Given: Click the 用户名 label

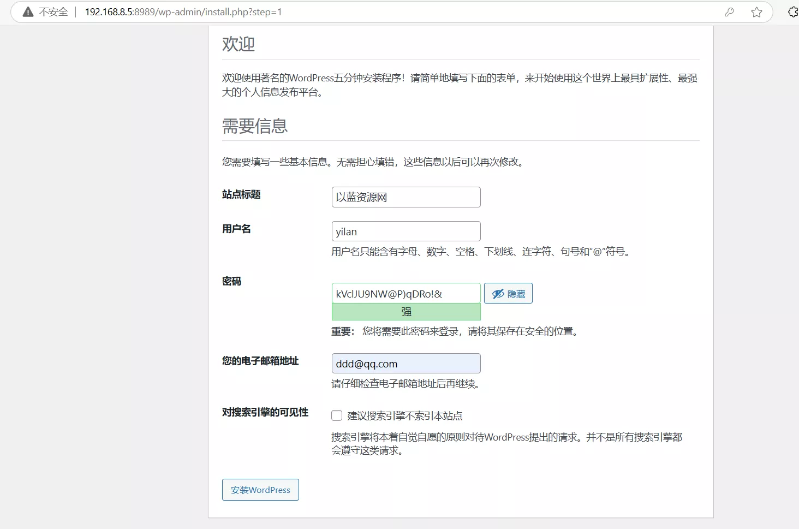Looking at the screenshot, I should (x=236, y=229).
